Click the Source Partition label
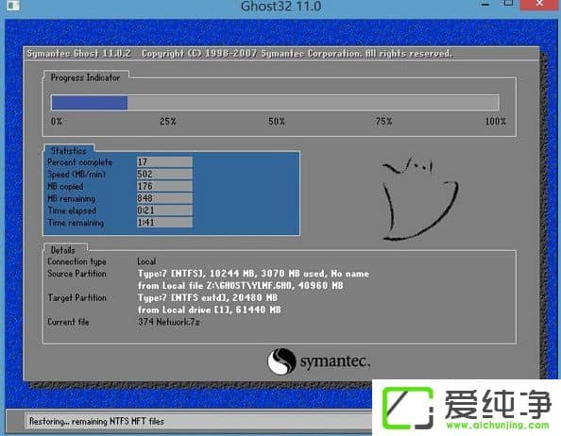The width and height of the screenshot is (561, 436). click(76, 274)
